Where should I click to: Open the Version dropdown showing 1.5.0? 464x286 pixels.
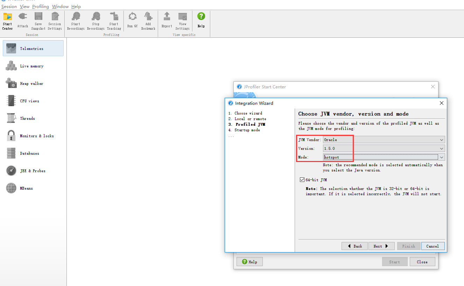(384, 148)
